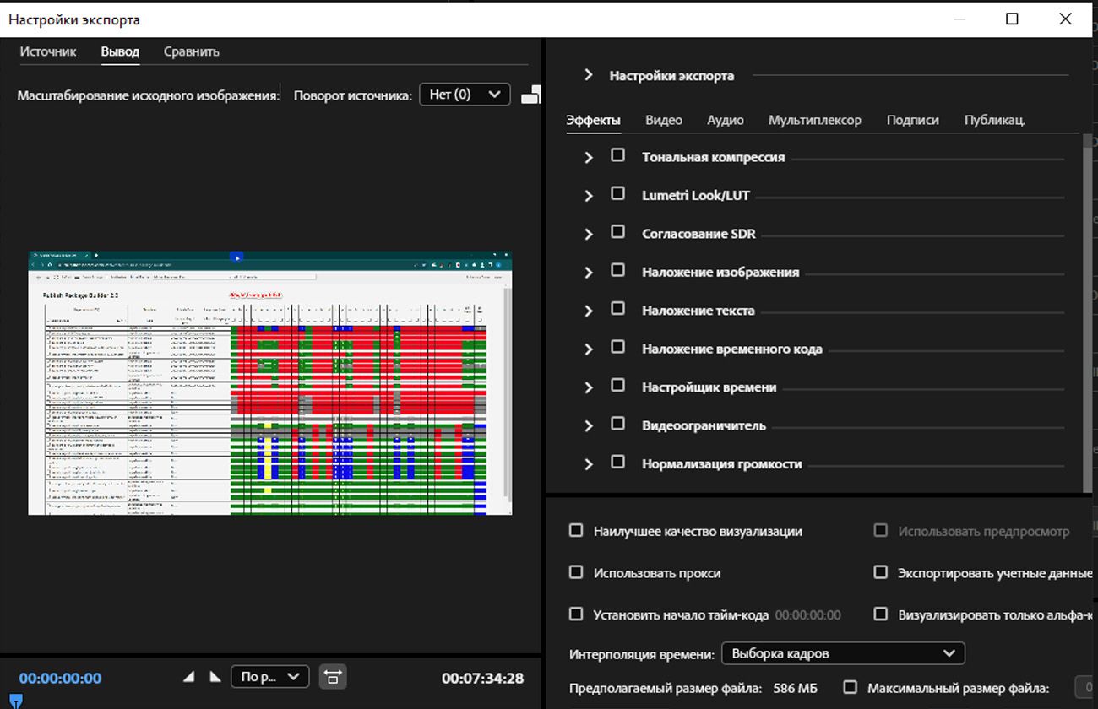Click the Set Out Point triangle icon
This screenshot has height=709, width=1098.
[215, 677]
